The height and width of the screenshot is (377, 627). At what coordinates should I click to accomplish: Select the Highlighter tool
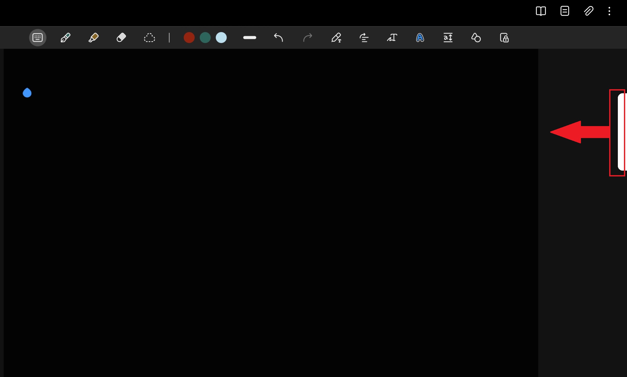[x=93, y=38]
